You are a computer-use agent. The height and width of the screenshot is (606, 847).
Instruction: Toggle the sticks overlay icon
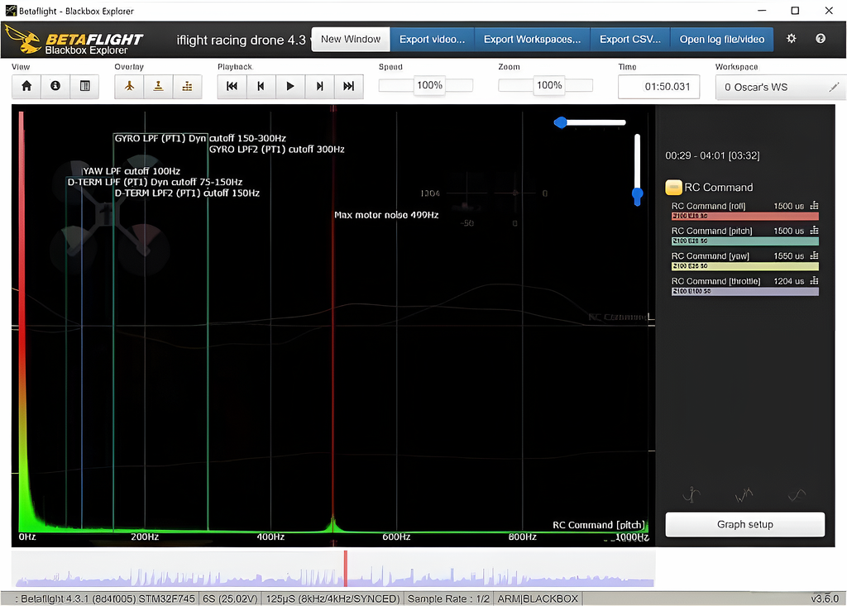(x=158, y=87)
